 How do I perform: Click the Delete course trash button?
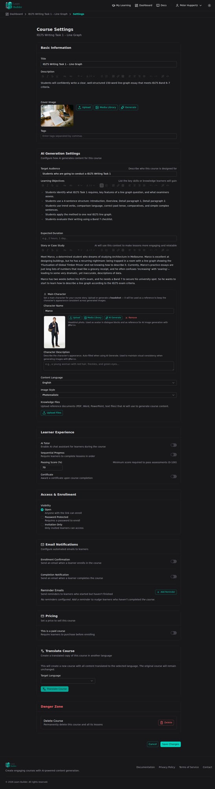click(x=166, y=722)
